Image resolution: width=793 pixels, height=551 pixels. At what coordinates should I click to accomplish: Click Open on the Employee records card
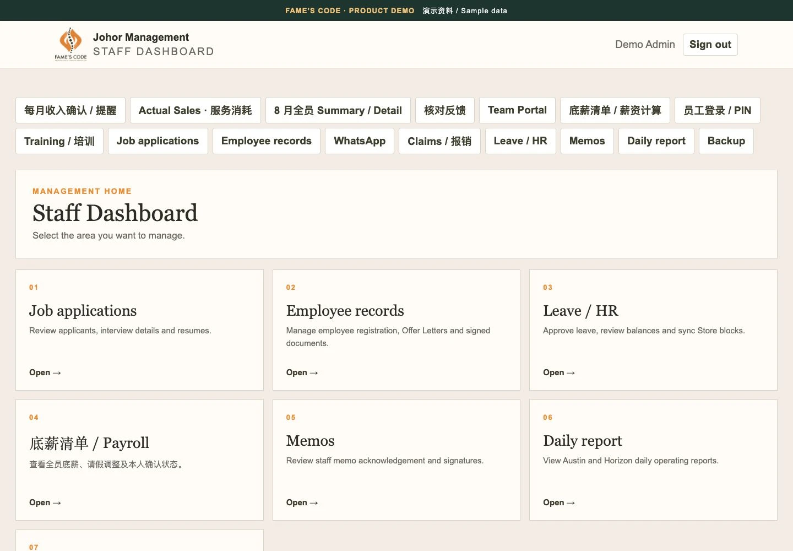302,372
